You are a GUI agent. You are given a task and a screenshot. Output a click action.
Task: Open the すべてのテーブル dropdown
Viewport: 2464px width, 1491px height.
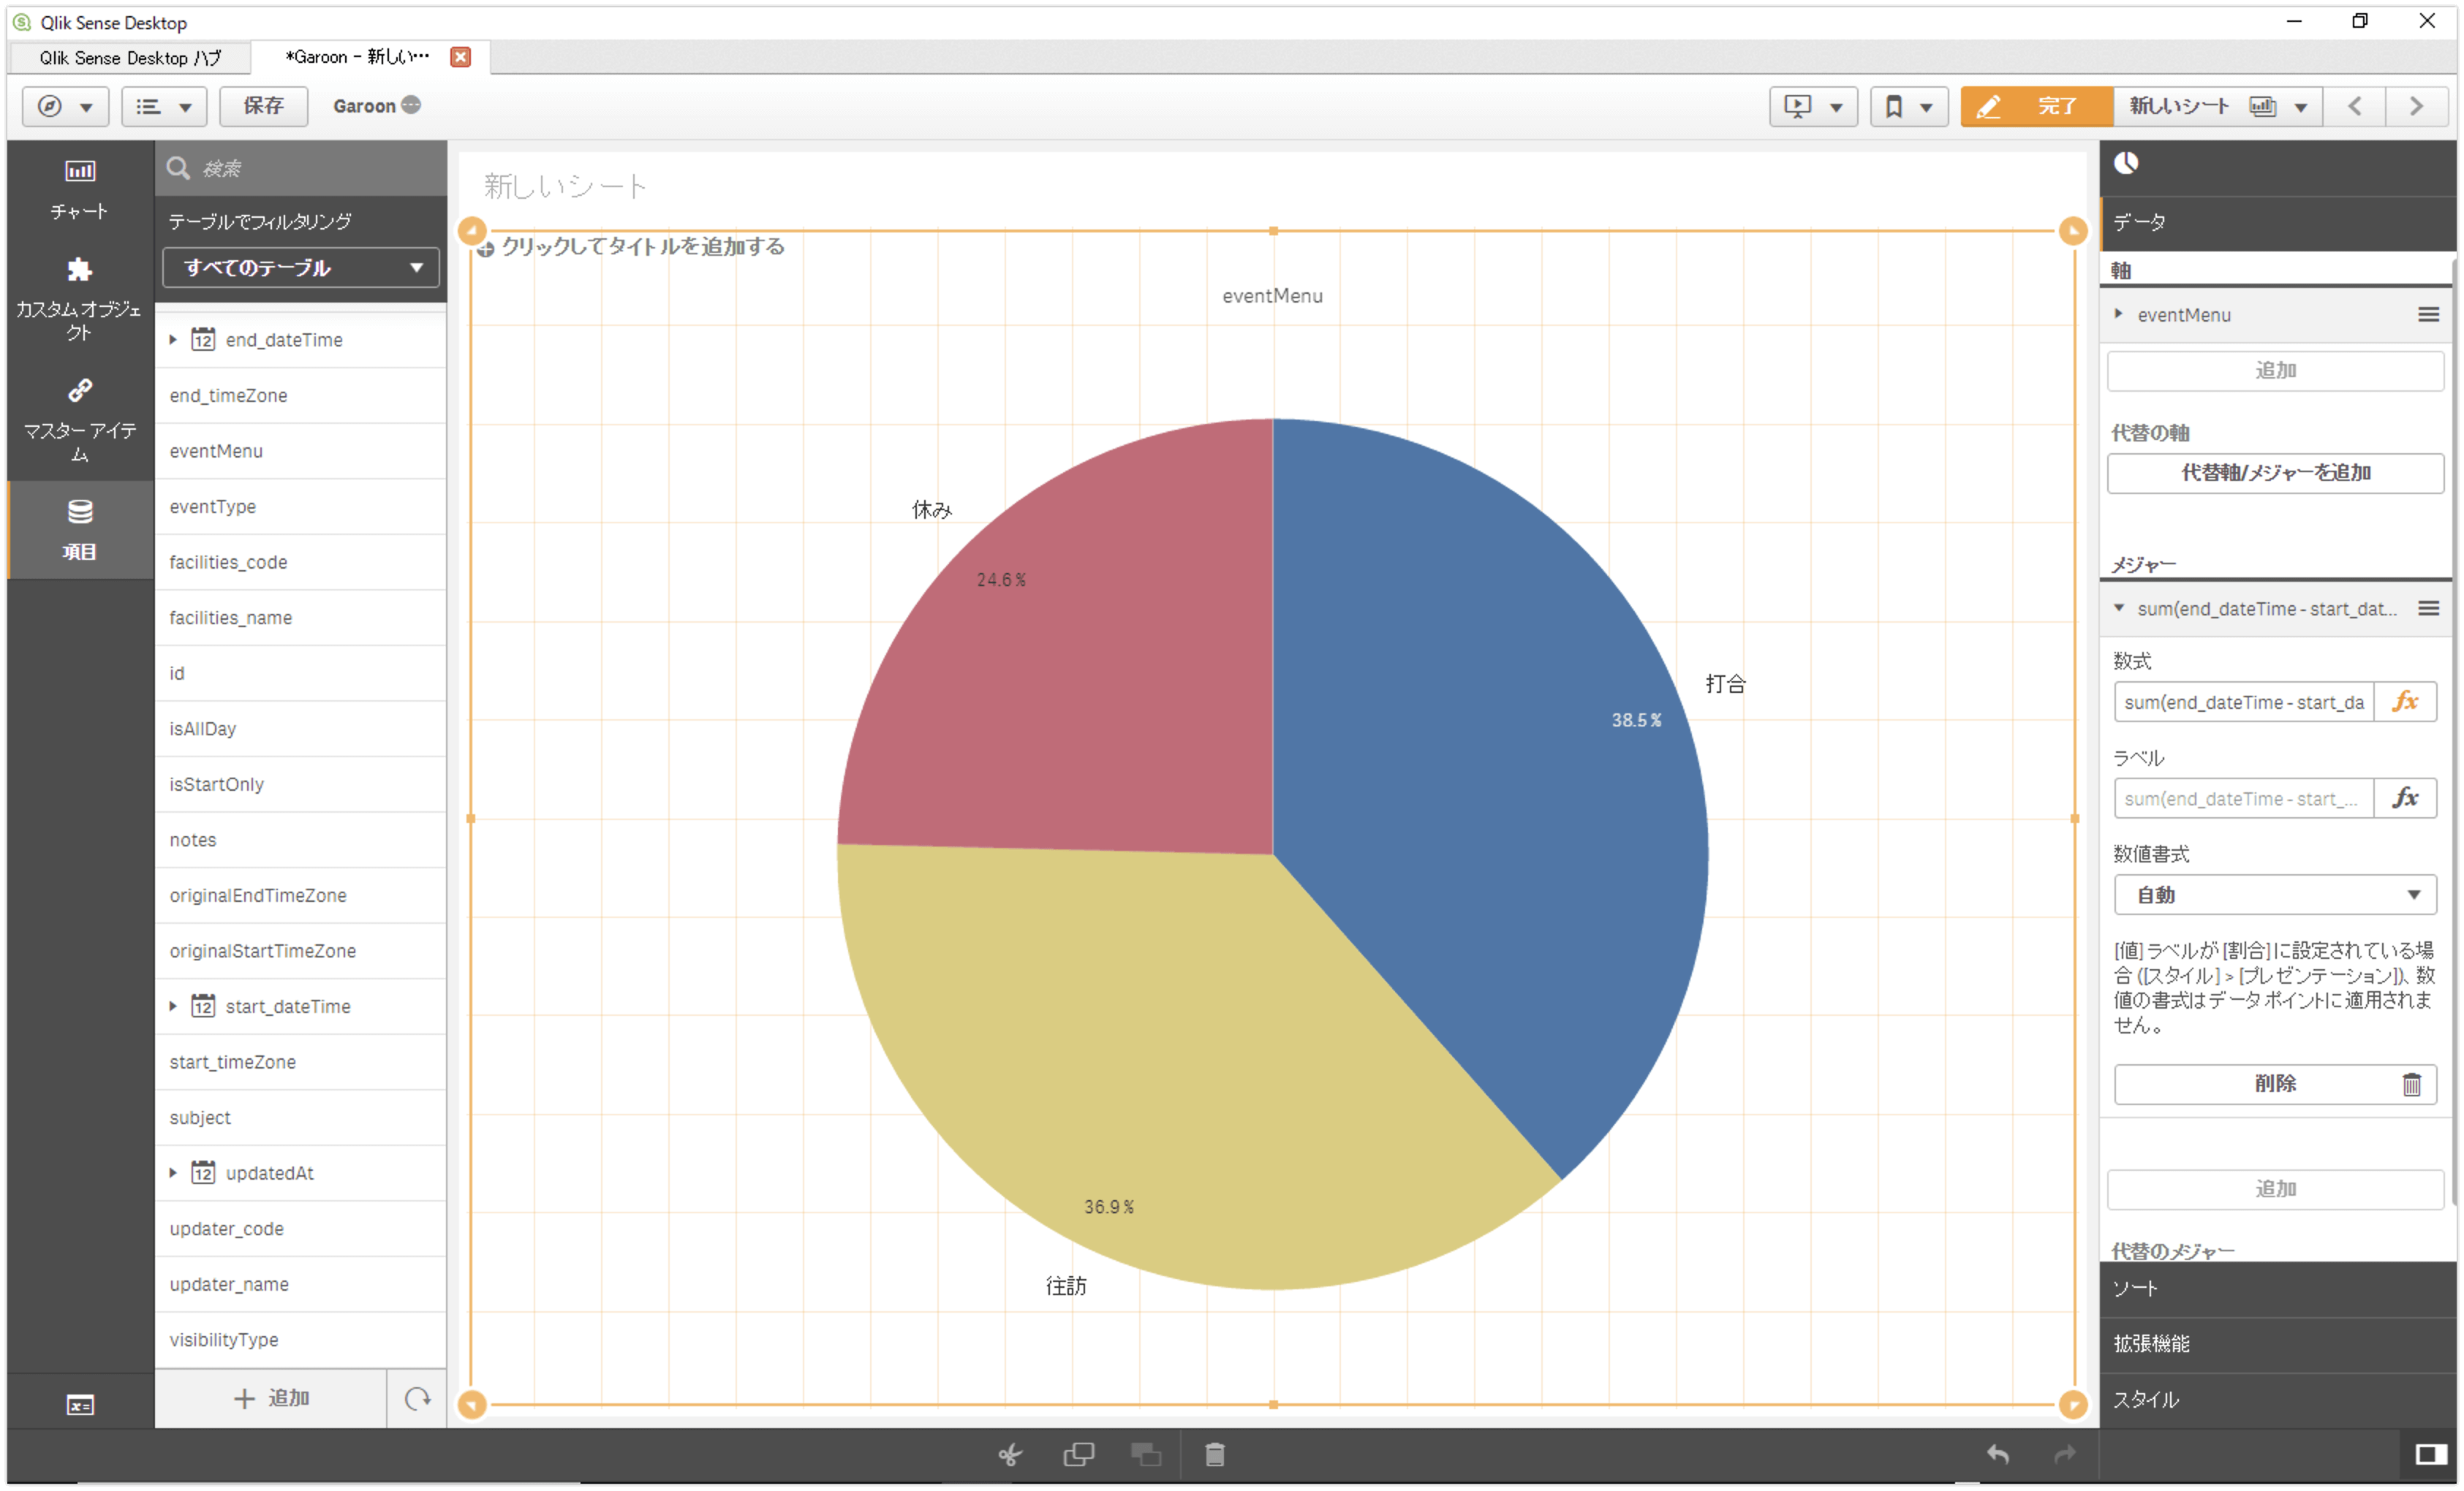(x=301, y=268)
